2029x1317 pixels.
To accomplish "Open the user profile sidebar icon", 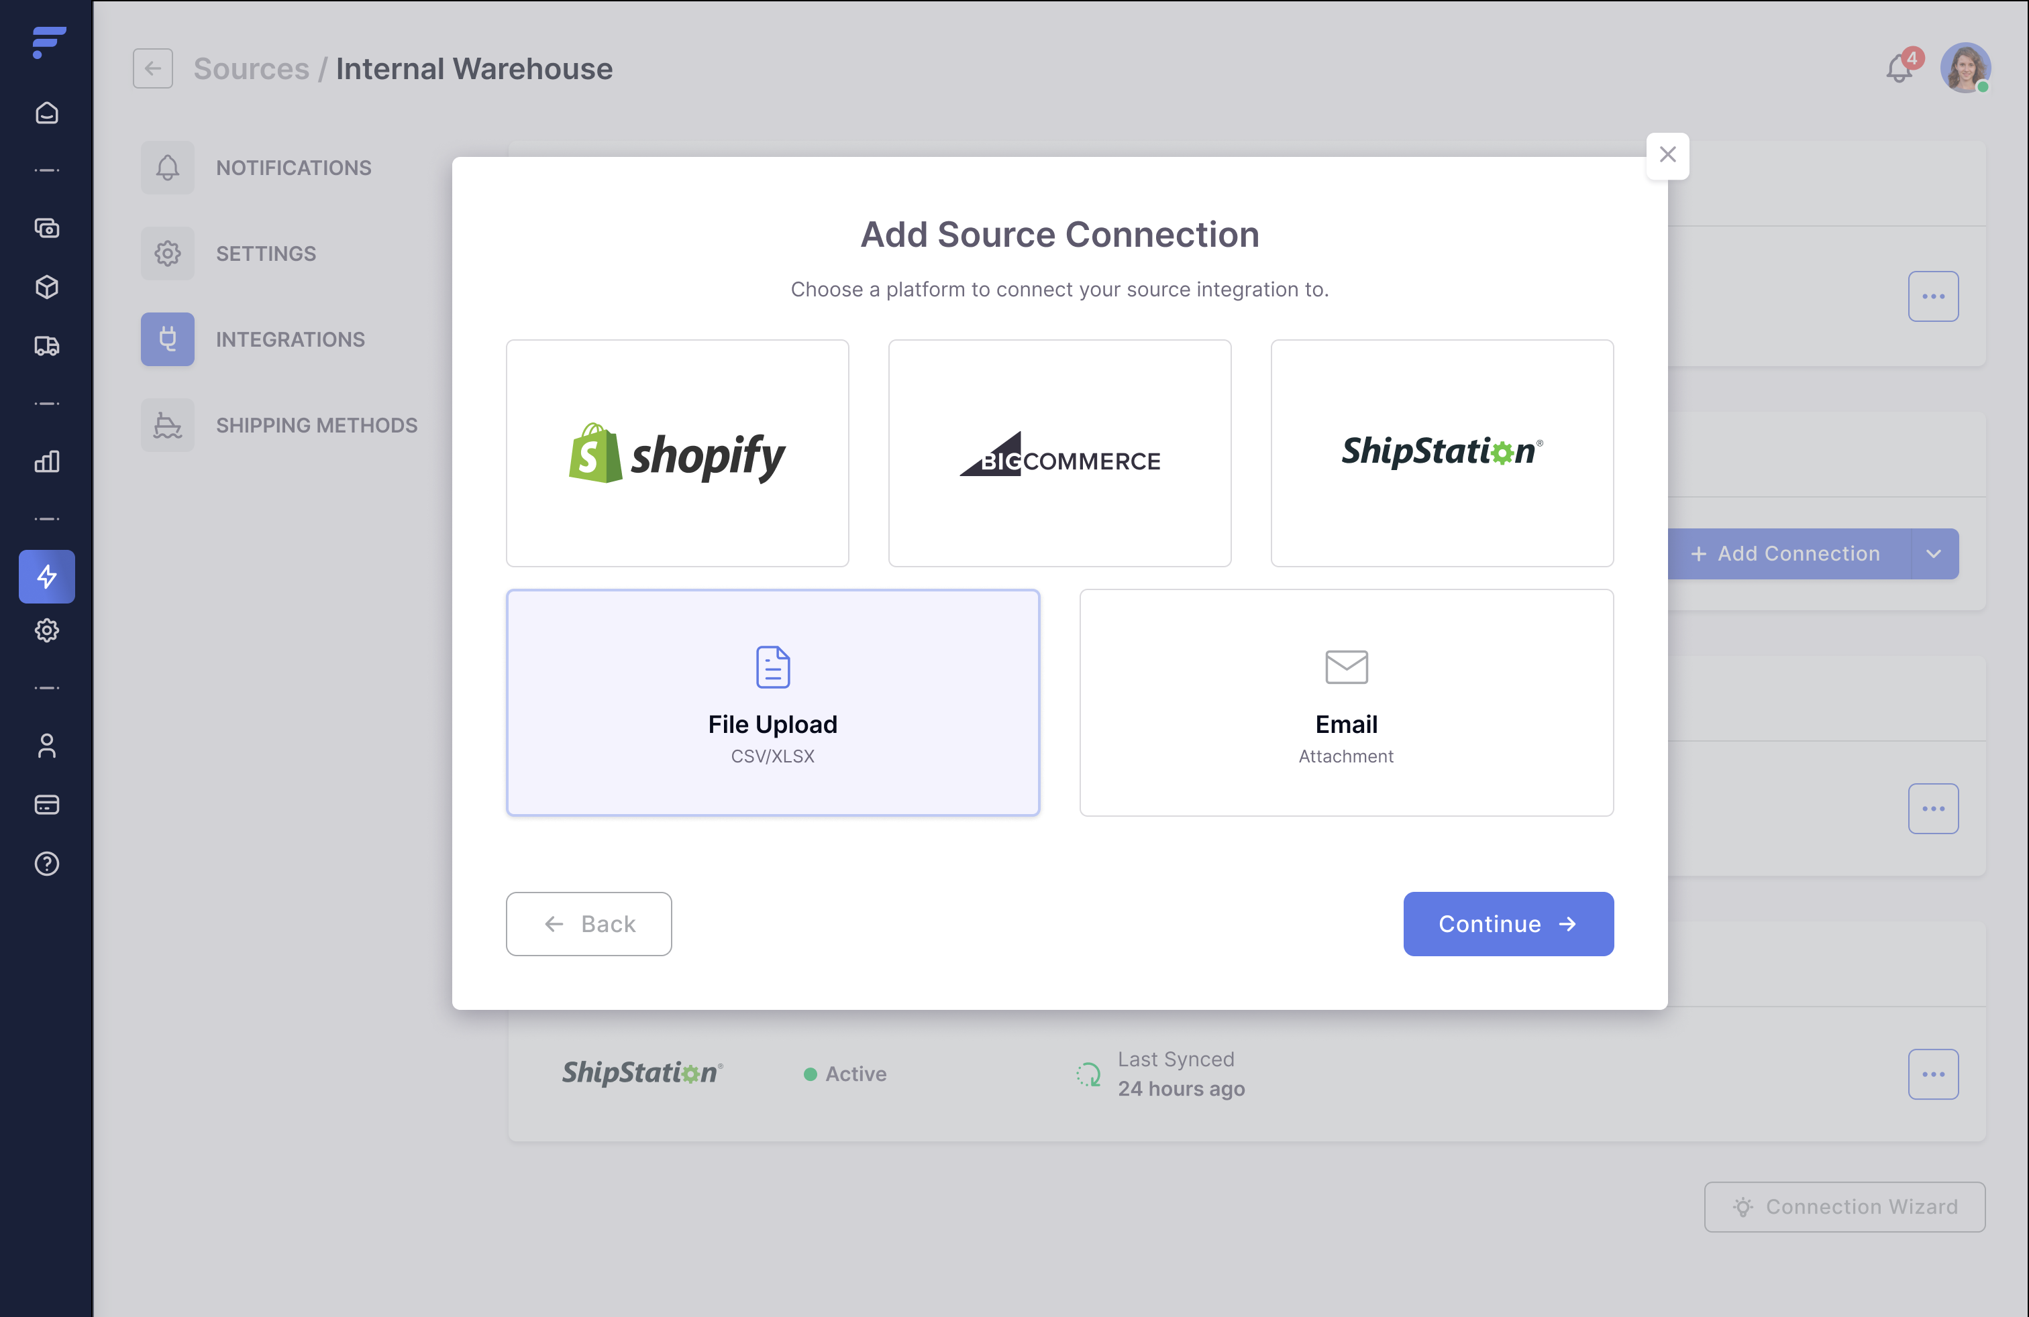I will point(47,746).
